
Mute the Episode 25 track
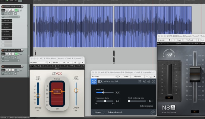[x=10, y=10]
